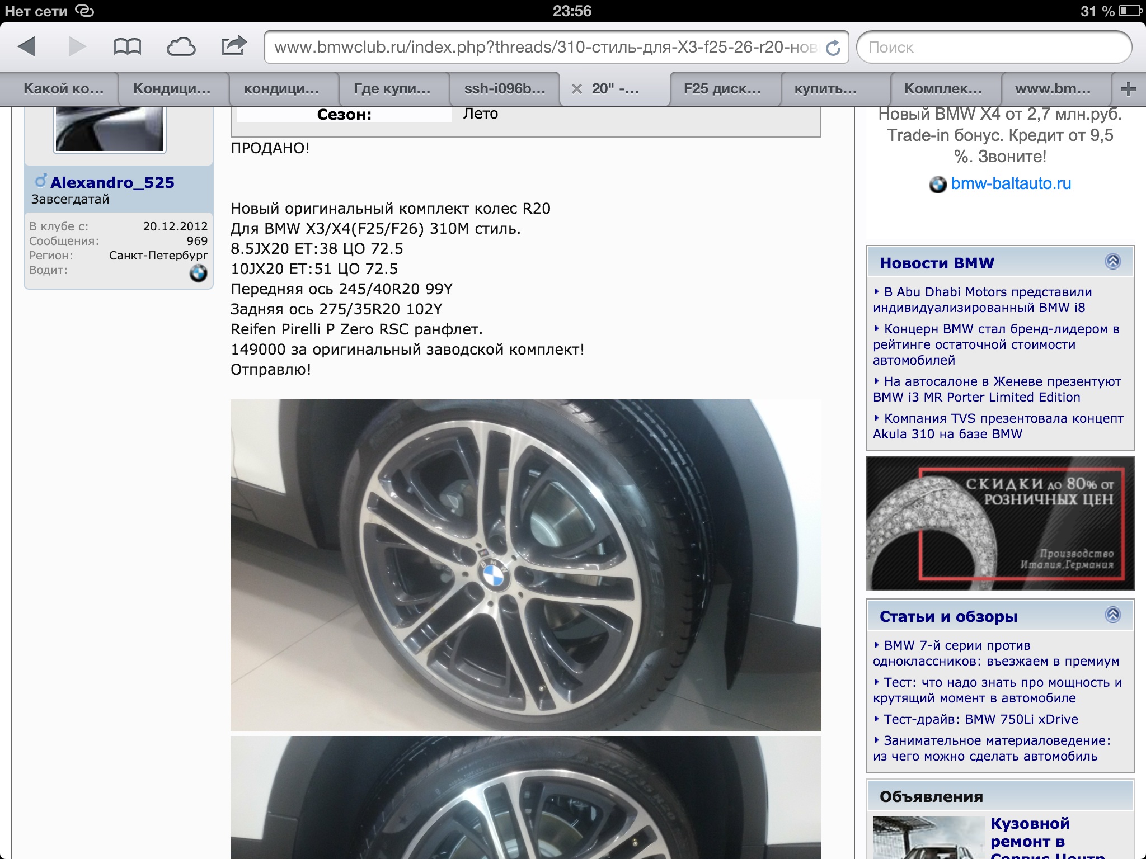Open the bookmarks book icon
1146x859 pixels.
[x=127, y=47]
